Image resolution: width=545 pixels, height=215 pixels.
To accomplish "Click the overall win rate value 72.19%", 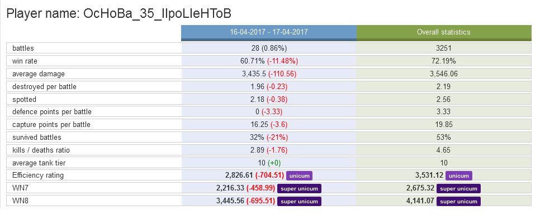I will [x=444, y=61].
